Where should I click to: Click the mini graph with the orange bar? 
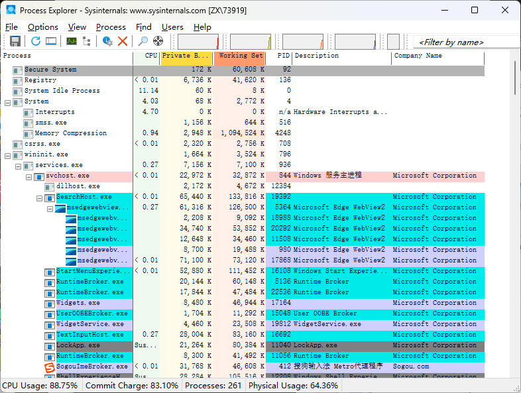[303, 42]
